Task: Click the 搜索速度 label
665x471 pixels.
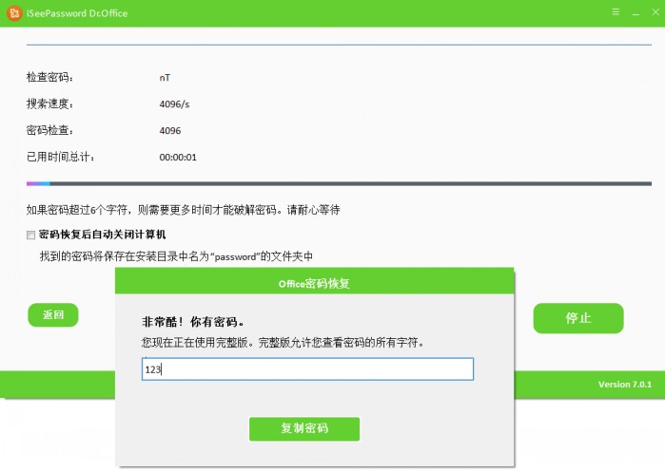Action: (49, 104)
